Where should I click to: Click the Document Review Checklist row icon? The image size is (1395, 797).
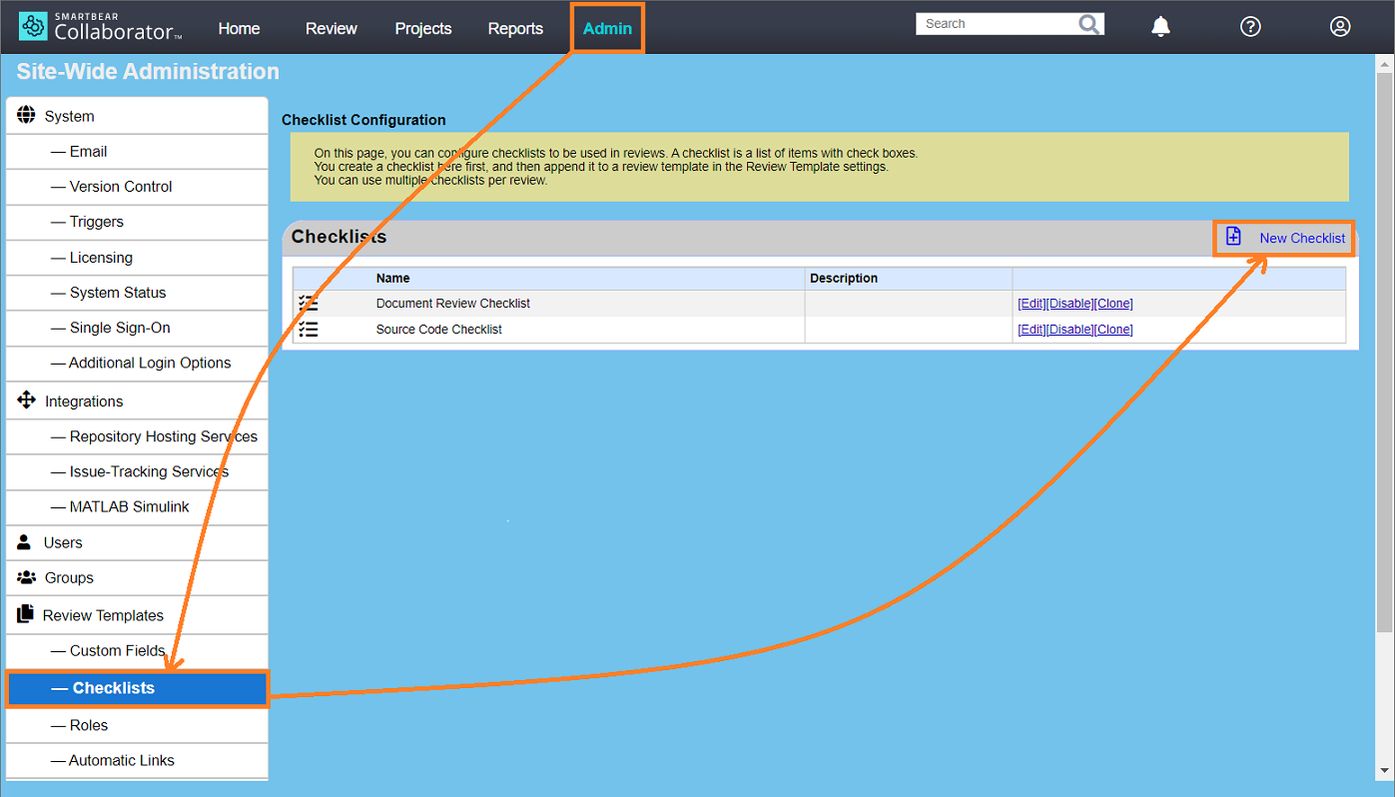pos(309,304)
